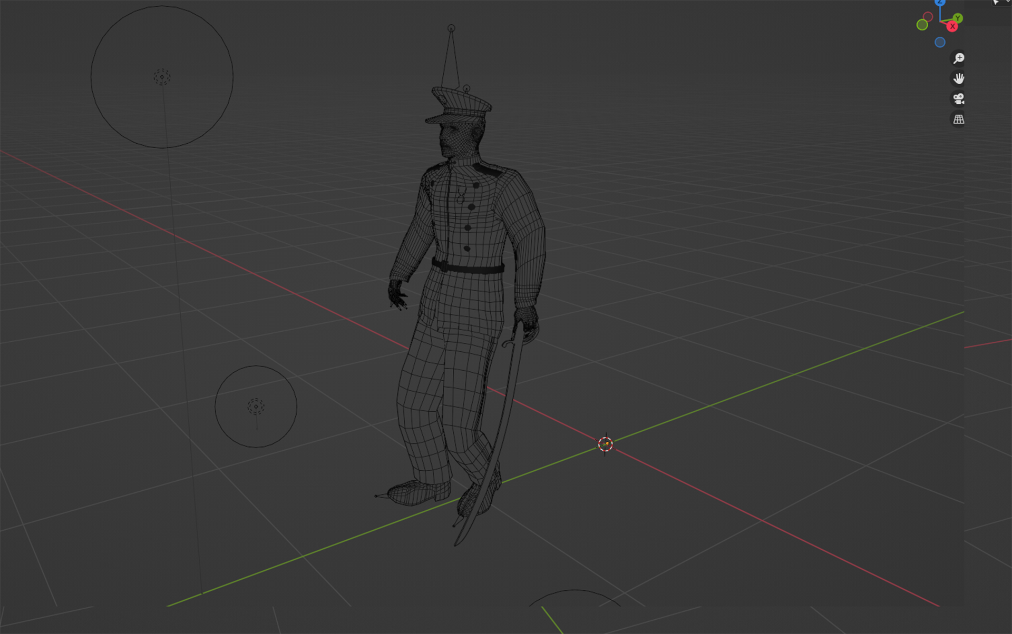Click the select arrow icon in top corner
This screenshot has height=634, width=1012.
(x=995, y=2)
